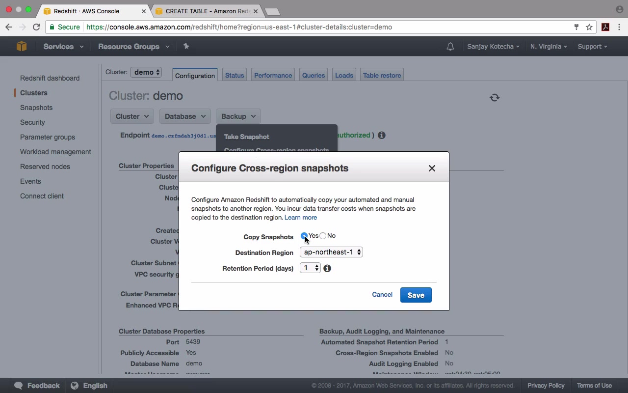Click the pin shortcut icon in navbar
Image resolution: width=628 pixels, height=393 pixels.
(186, 46)
